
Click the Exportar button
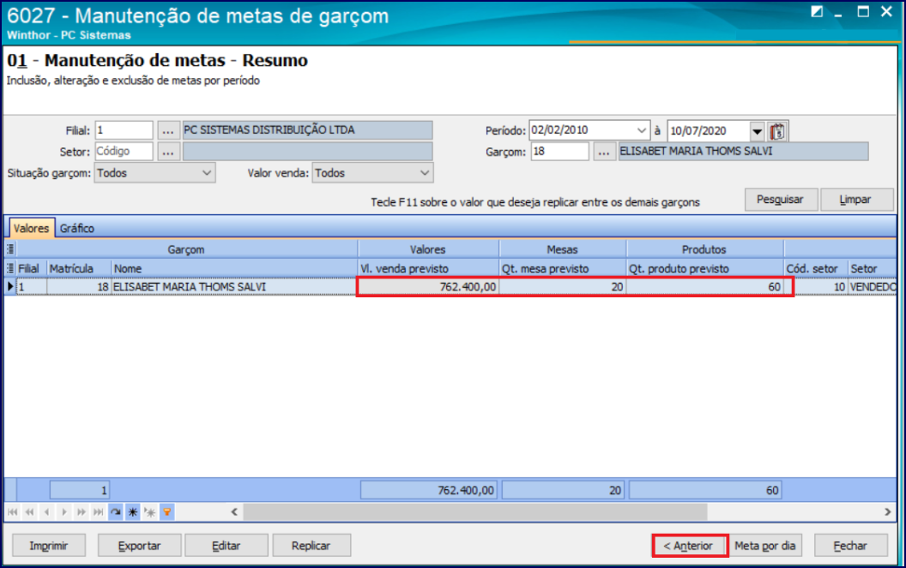coord(139,546)
